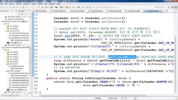Click the editor horizontal scrollbar

(94, 95)
